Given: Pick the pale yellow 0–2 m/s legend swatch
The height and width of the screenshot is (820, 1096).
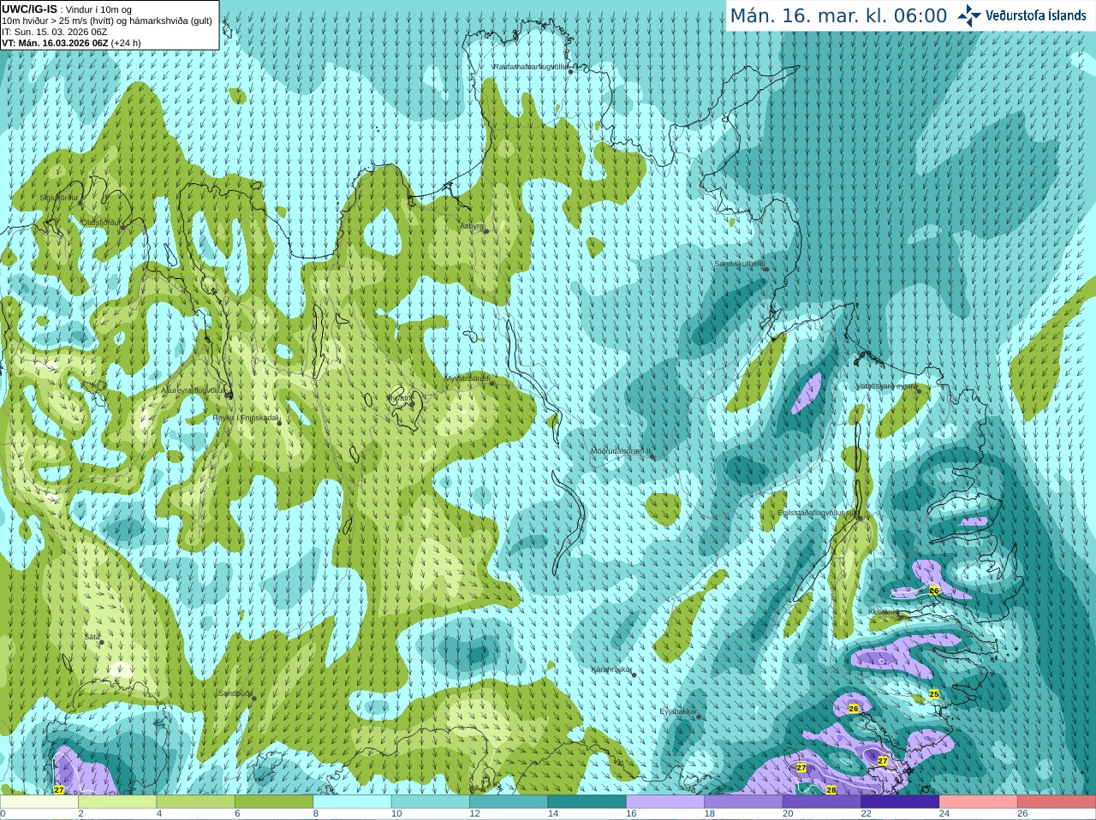Looking at the screenshot, I should pos(39,802).
